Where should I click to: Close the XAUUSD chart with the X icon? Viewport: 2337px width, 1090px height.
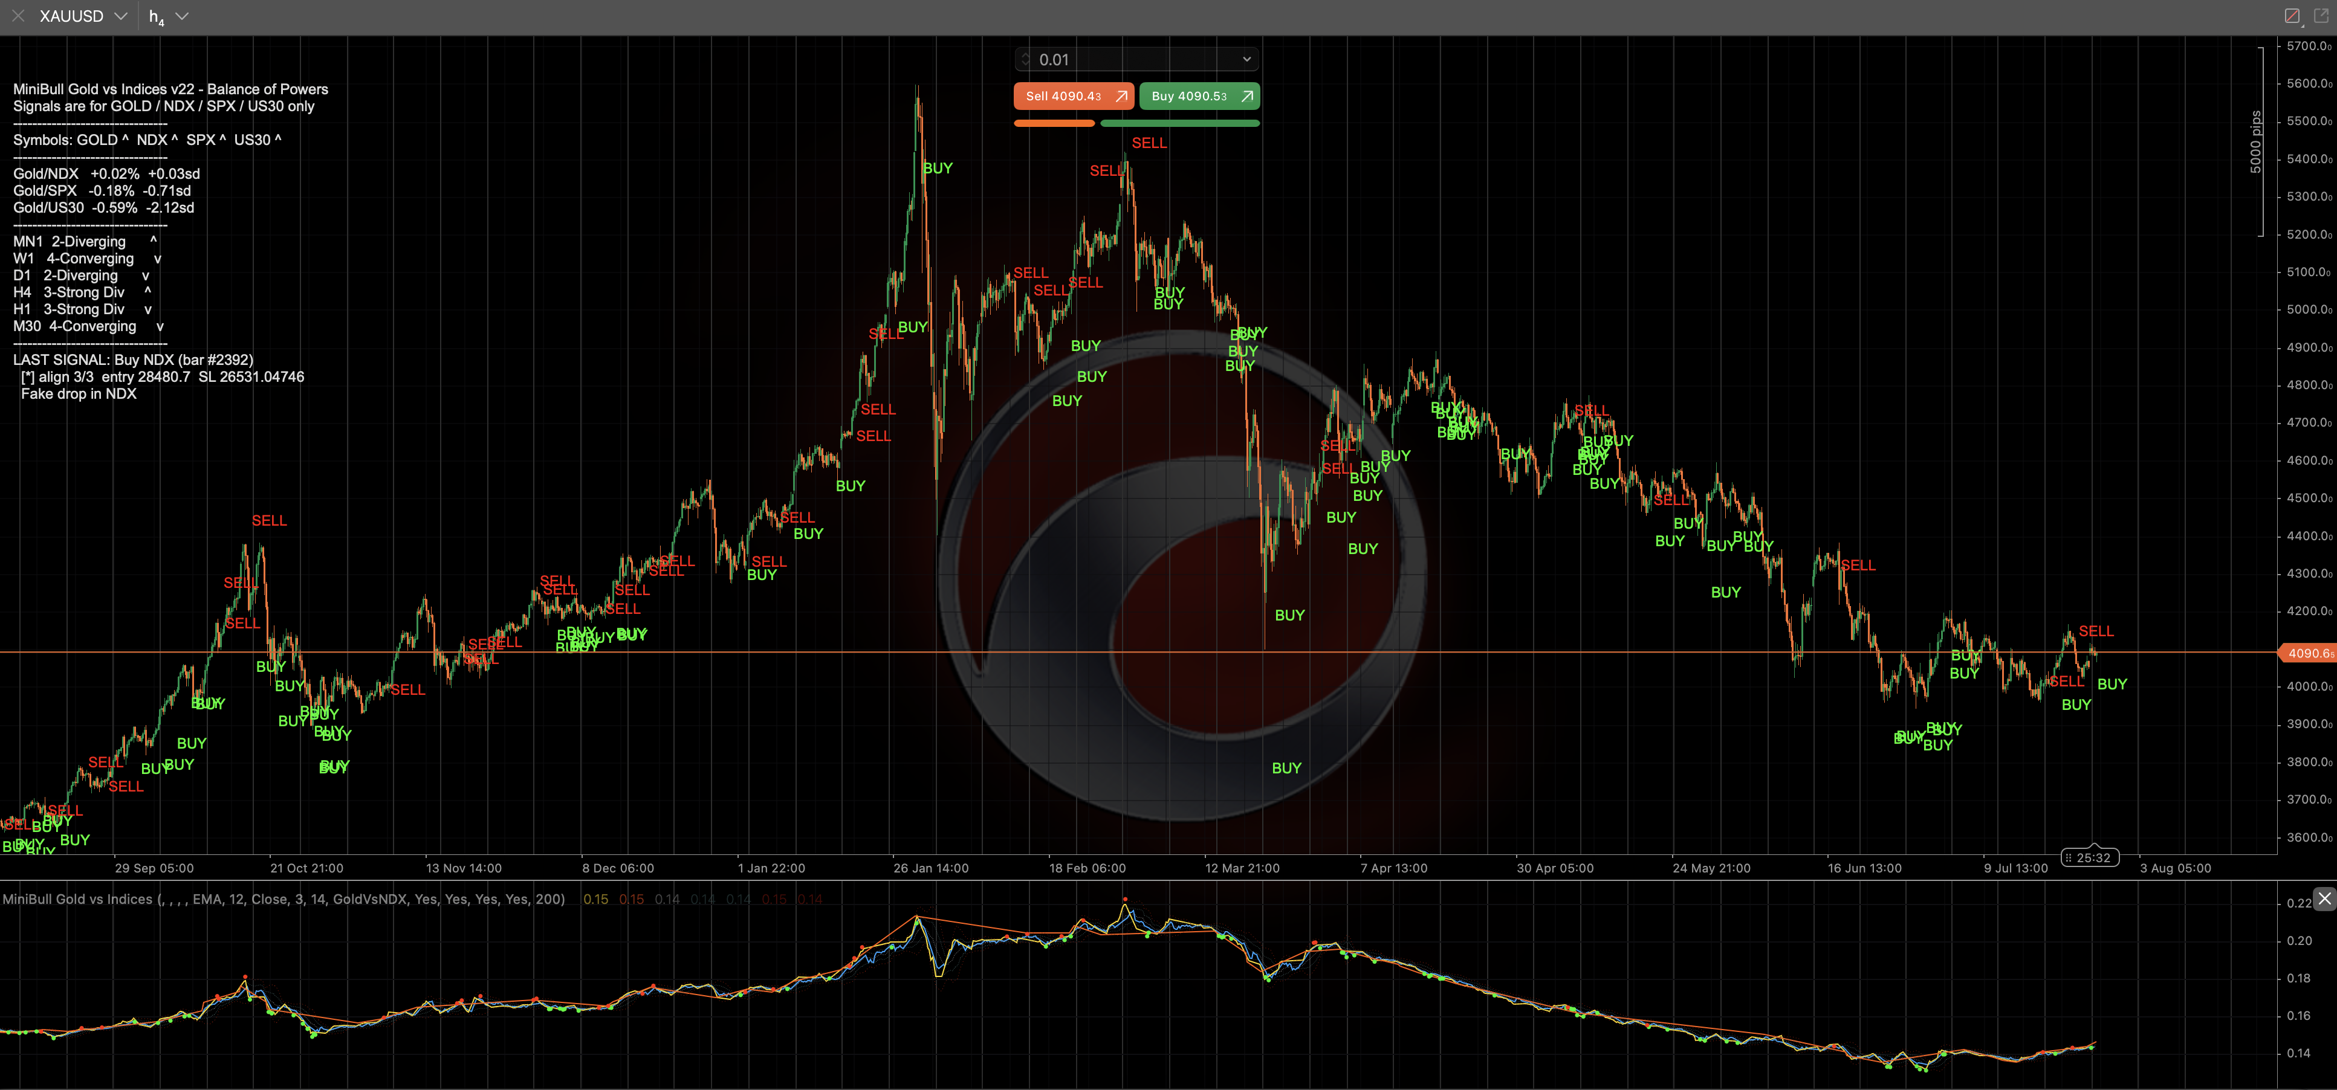tap(18, 16)
